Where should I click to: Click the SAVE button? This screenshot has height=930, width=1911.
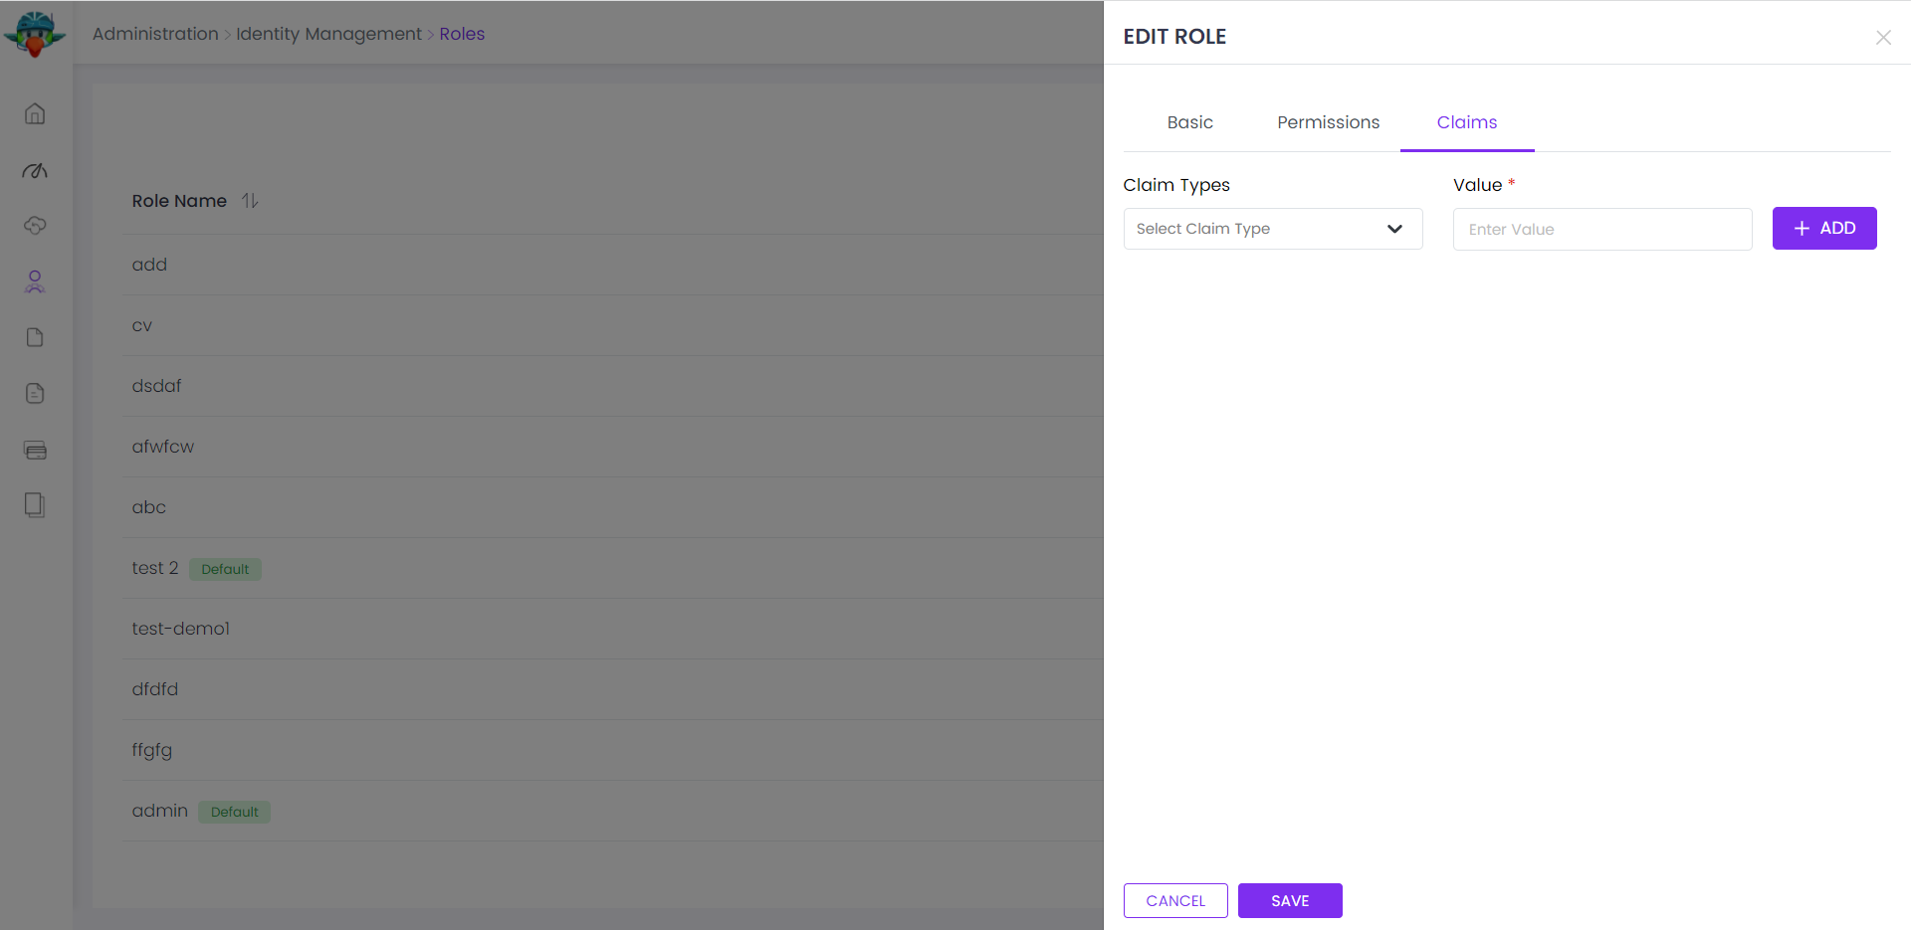point(1290,900)
